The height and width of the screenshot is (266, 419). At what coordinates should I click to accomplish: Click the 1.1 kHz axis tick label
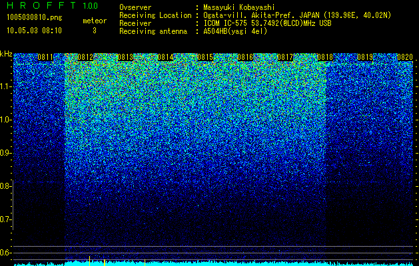pos(5,86)
